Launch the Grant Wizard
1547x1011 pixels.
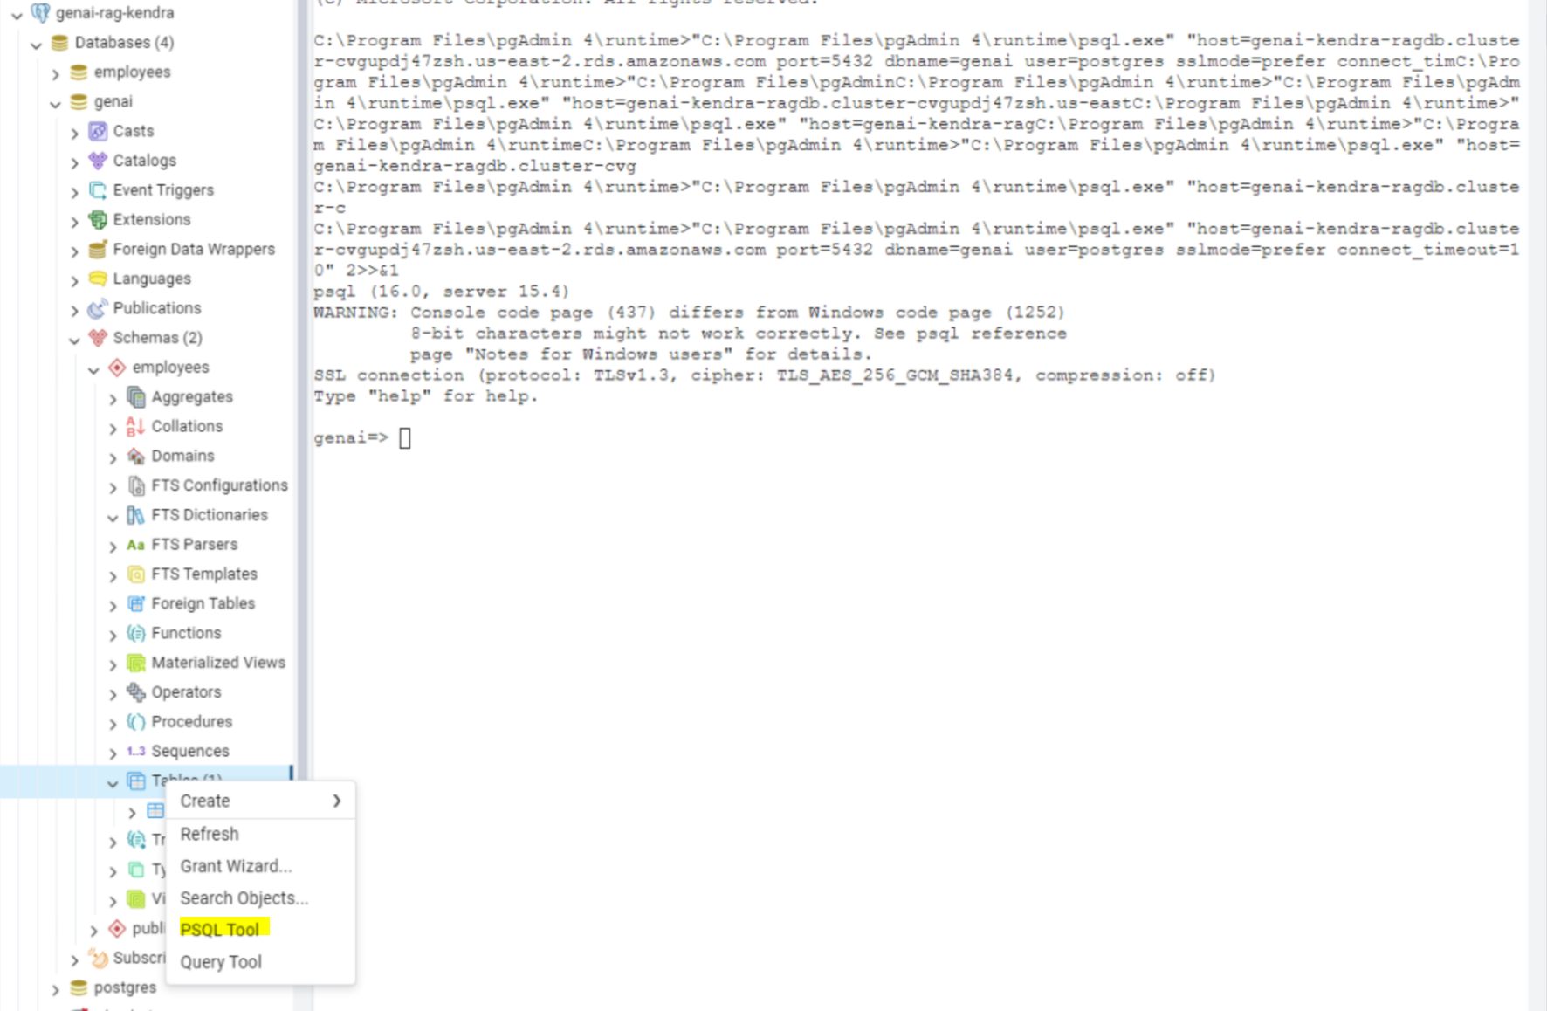(x=235, y=865)
